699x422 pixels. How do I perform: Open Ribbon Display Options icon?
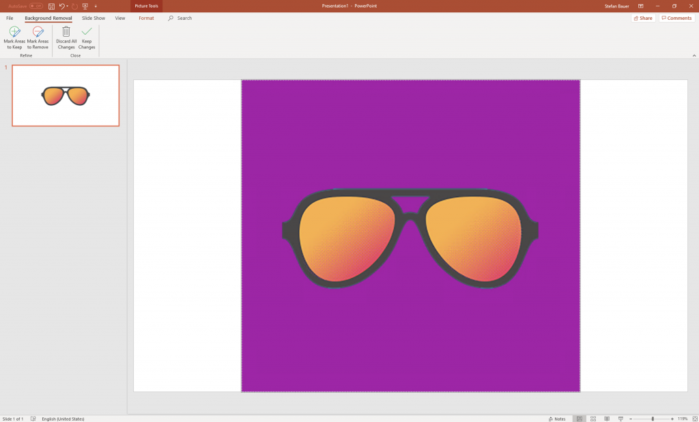[640, 6]
